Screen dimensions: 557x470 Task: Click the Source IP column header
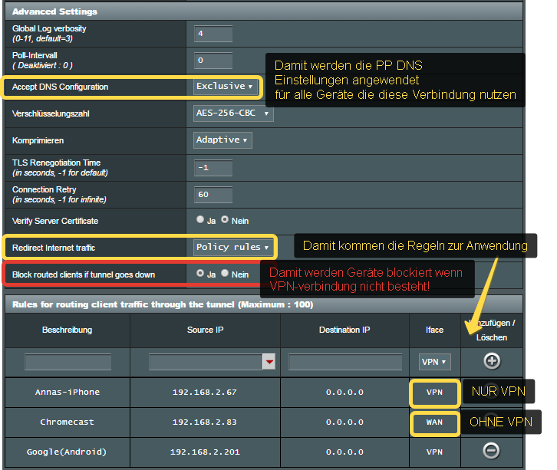click(206, 330)
